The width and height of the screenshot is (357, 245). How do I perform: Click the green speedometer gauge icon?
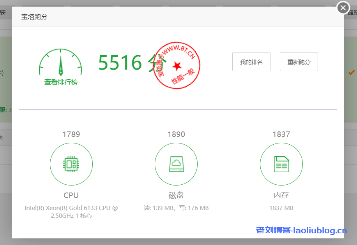pos(60,63)
